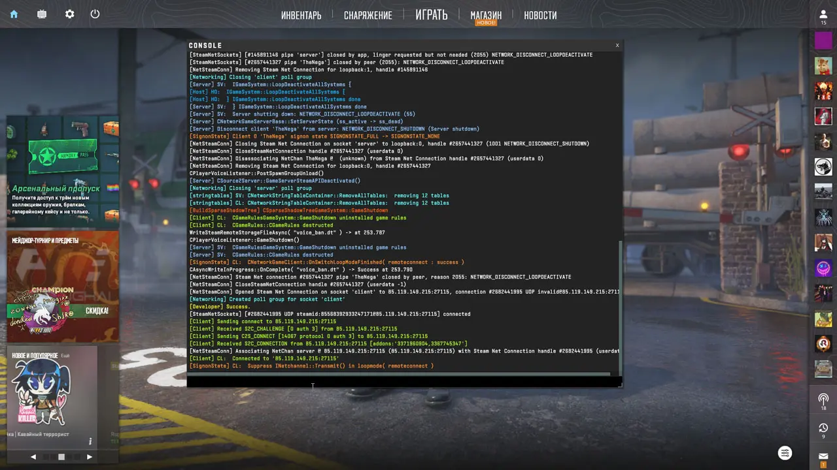Click the '[Developer] Success.' console line
Image resolution: width=837 pixels, height=470 pixels.
pyautogui.click(x=220, y=307)
